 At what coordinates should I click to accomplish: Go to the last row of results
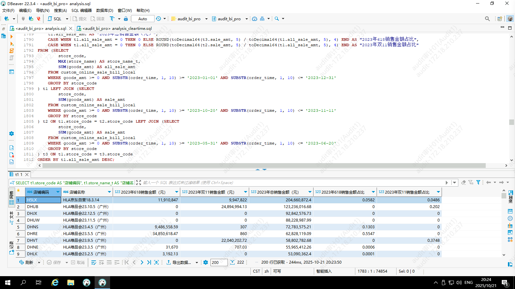point(149,262)
